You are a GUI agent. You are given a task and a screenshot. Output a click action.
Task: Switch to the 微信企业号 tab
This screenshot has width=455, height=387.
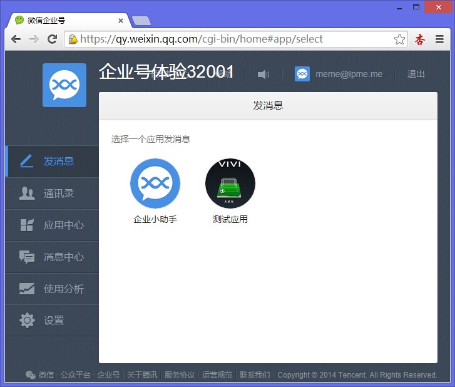pyautogui.click(x=69, y=20)
